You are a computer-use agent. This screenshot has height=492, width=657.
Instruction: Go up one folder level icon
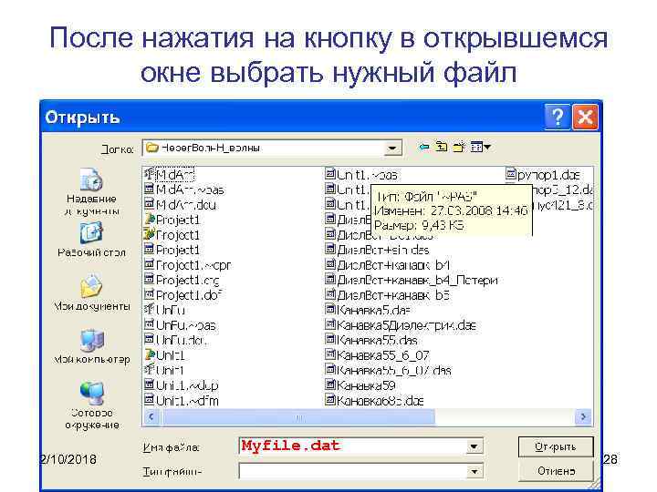442,147
